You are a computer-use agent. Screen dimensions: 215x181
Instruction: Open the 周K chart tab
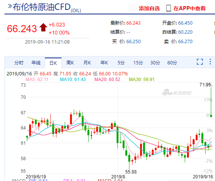[x=70, y=63]
